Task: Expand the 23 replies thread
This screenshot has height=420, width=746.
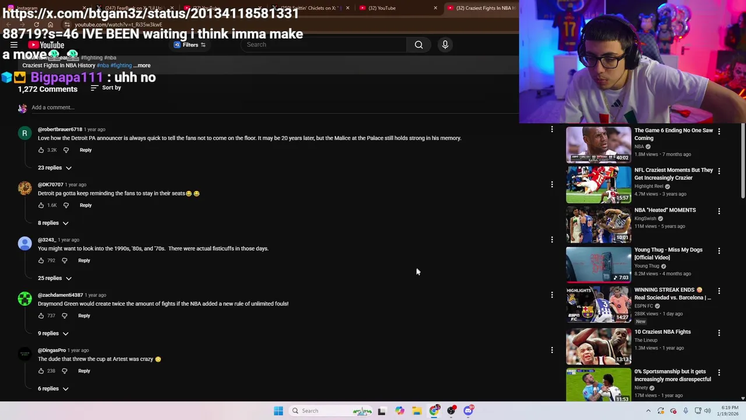Action: click(55, 168)
